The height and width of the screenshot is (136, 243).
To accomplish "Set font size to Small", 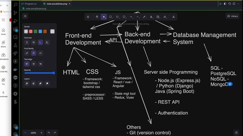I will click(27, 42).
